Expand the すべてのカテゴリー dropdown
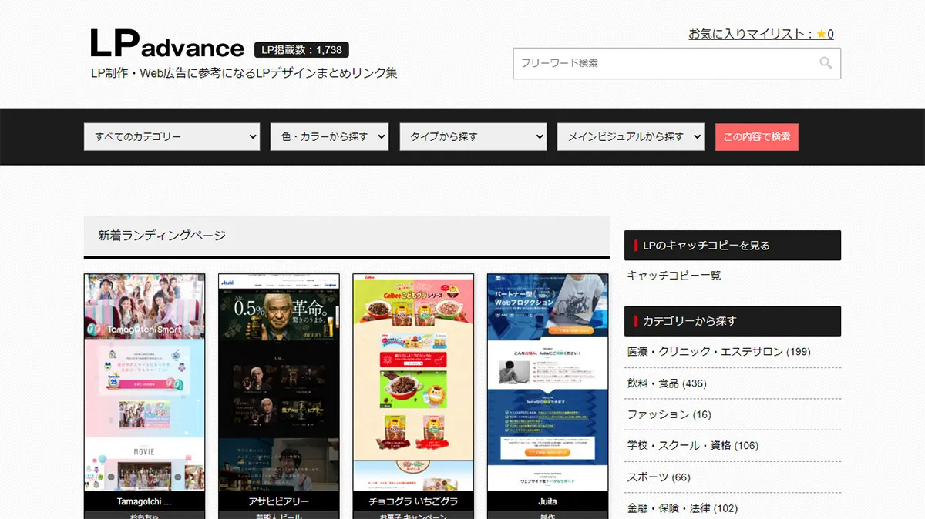 (x=172, y=137)
